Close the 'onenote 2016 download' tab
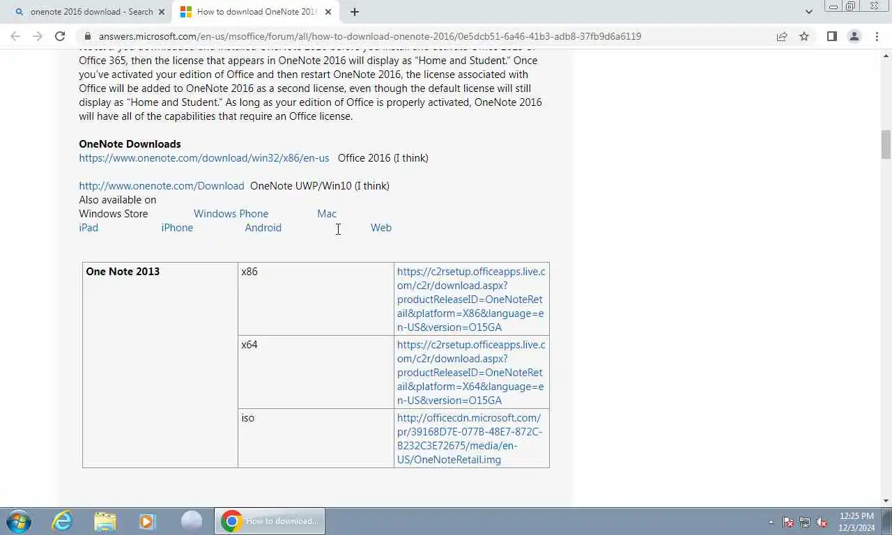 coord(162,12)
